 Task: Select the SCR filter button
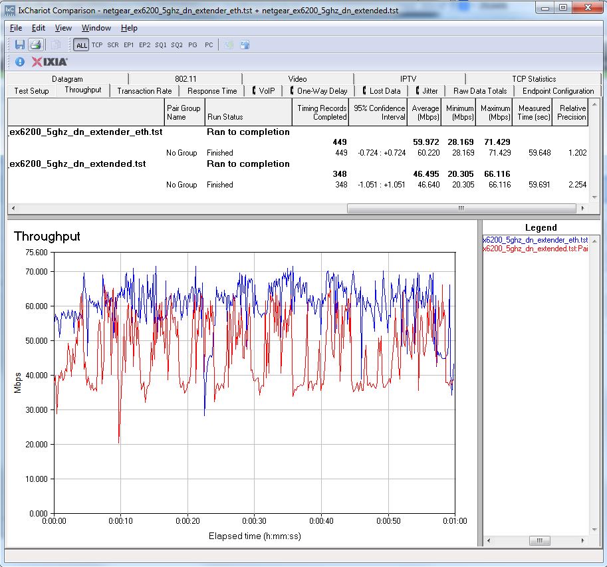[x=112, y=45]
